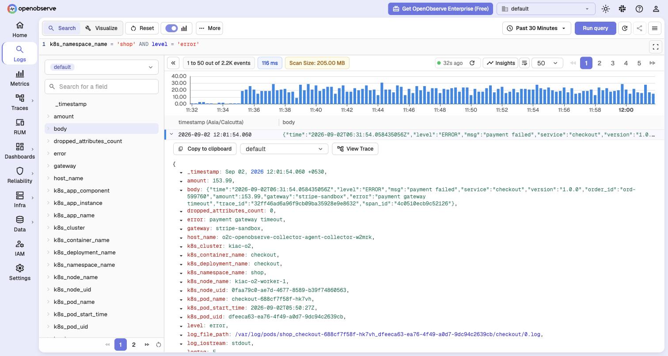Open Data section in sidebar
Screen dimensions: 668x356
(19, 224)
